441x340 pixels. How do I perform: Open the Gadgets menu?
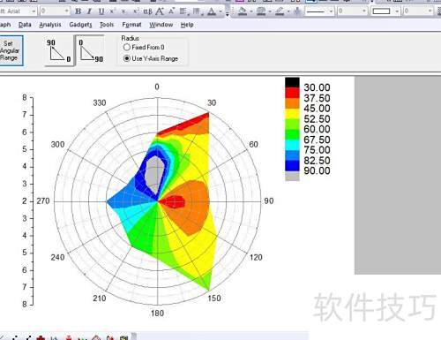point(80,25)
